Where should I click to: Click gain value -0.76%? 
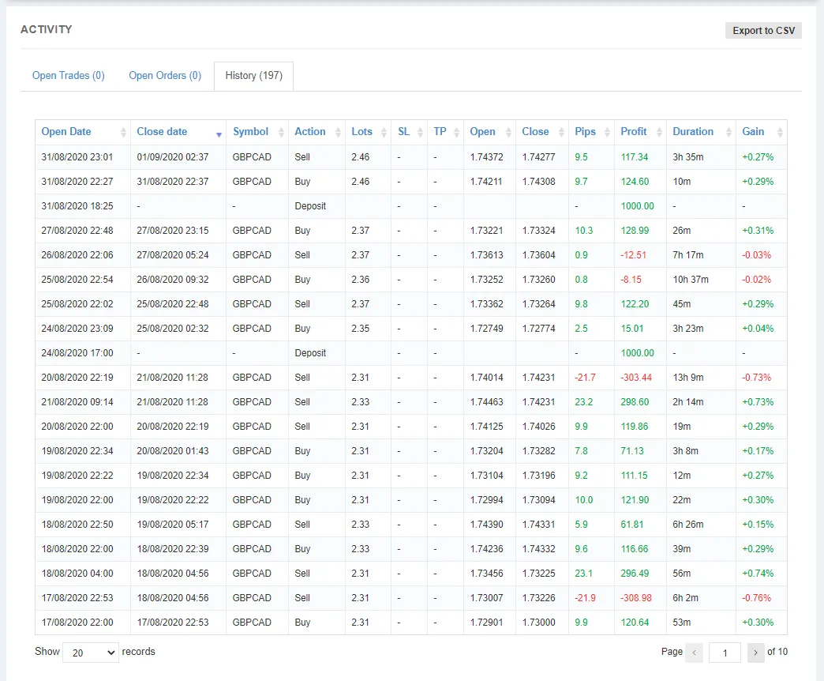pyautogui.click(x=757, y=598)
